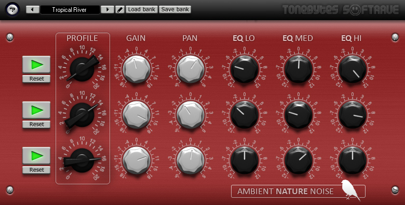Click the third row EQ LO knob
This screenshot has width=405, height=205.
point(245,160)
